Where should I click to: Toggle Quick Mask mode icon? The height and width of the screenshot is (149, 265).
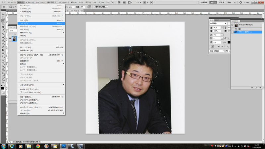(3, 93)
